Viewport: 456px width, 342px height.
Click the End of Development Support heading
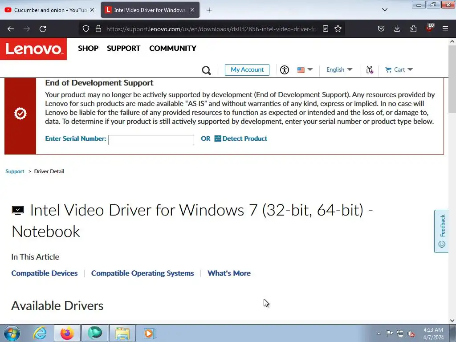click(99, 83)
